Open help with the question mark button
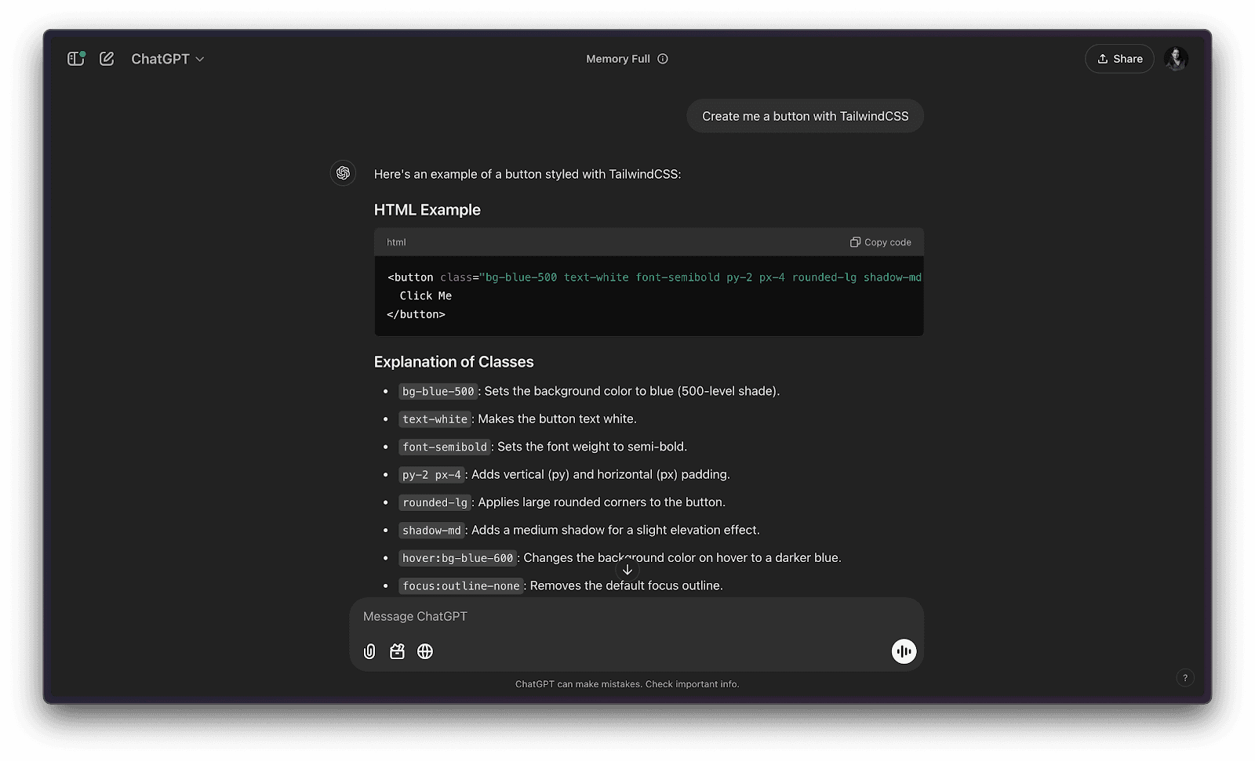This screenshot has height=761, width=1255. [x=1185, y=678]
